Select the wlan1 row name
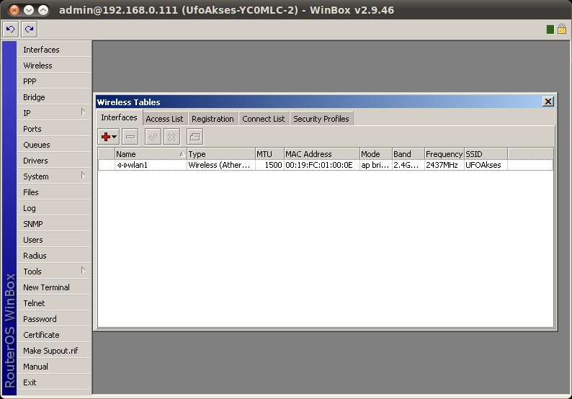This screenshot has height=399, width=572. pyautogui.click(x=138, y=165)
